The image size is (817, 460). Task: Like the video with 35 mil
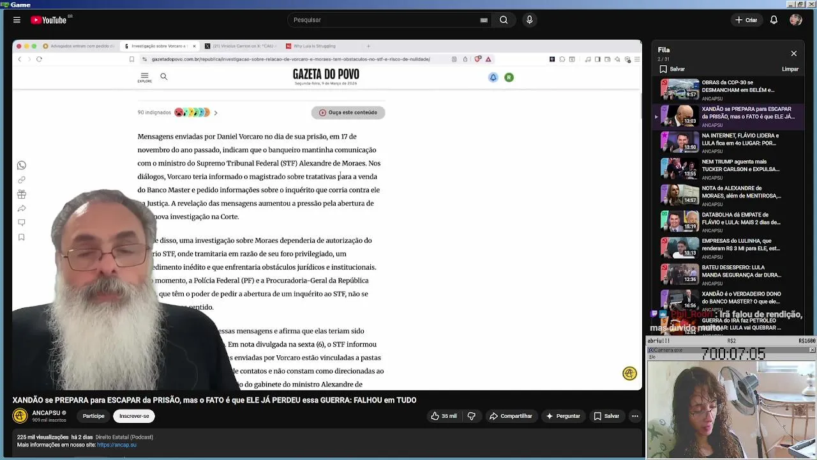pos(444,416)
